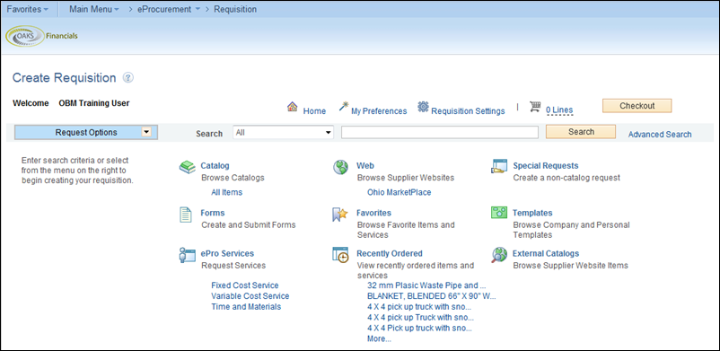Open Advanced Search link
The image size is (720, 351).
pos(659,135)
